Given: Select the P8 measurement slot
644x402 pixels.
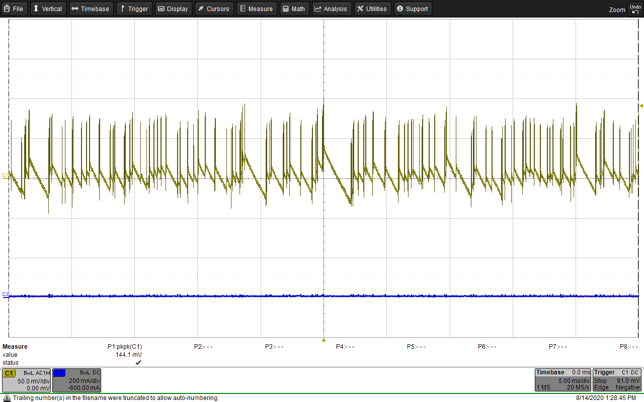Looking at the screenshot, I should [629, 347].
